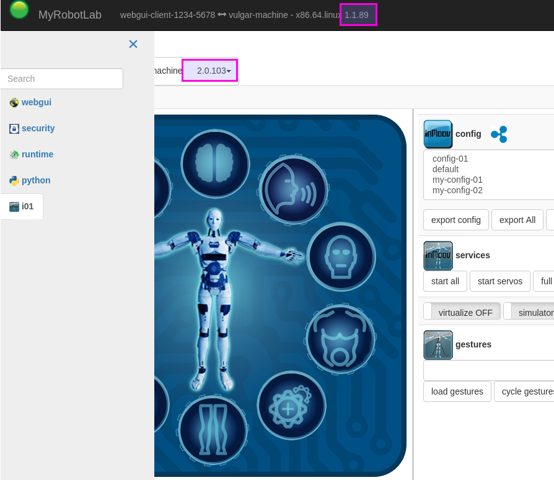Click the green connection status indicator
Screen dimensions: 554x480
click(19, 9)
